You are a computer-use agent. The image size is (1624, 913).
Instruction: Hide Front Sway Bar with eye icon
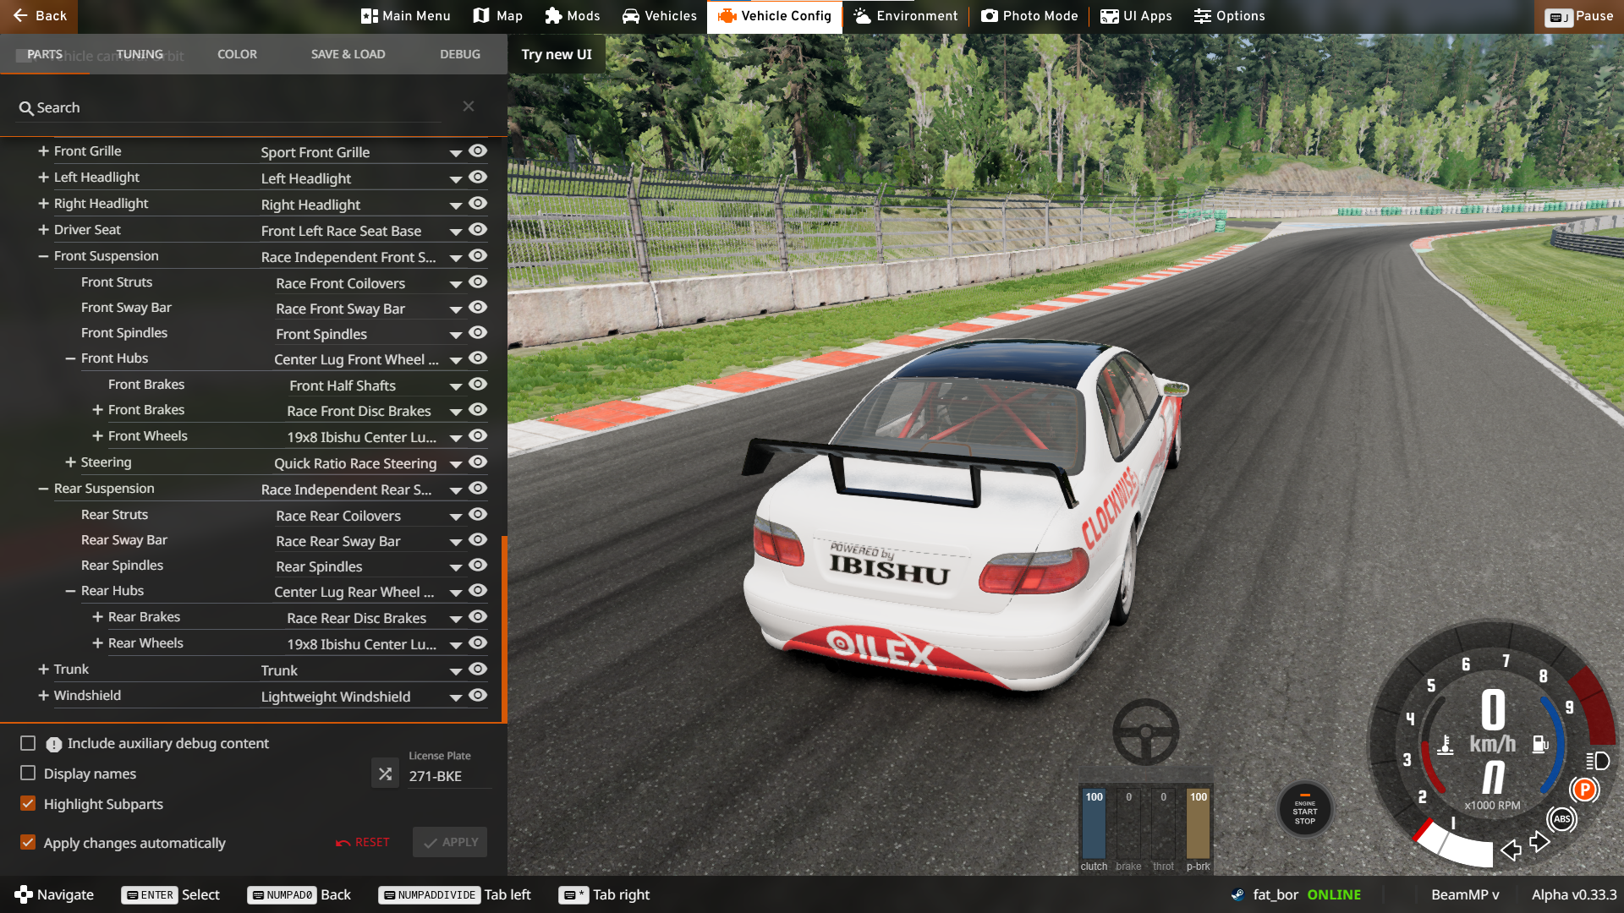click(478, 307)
